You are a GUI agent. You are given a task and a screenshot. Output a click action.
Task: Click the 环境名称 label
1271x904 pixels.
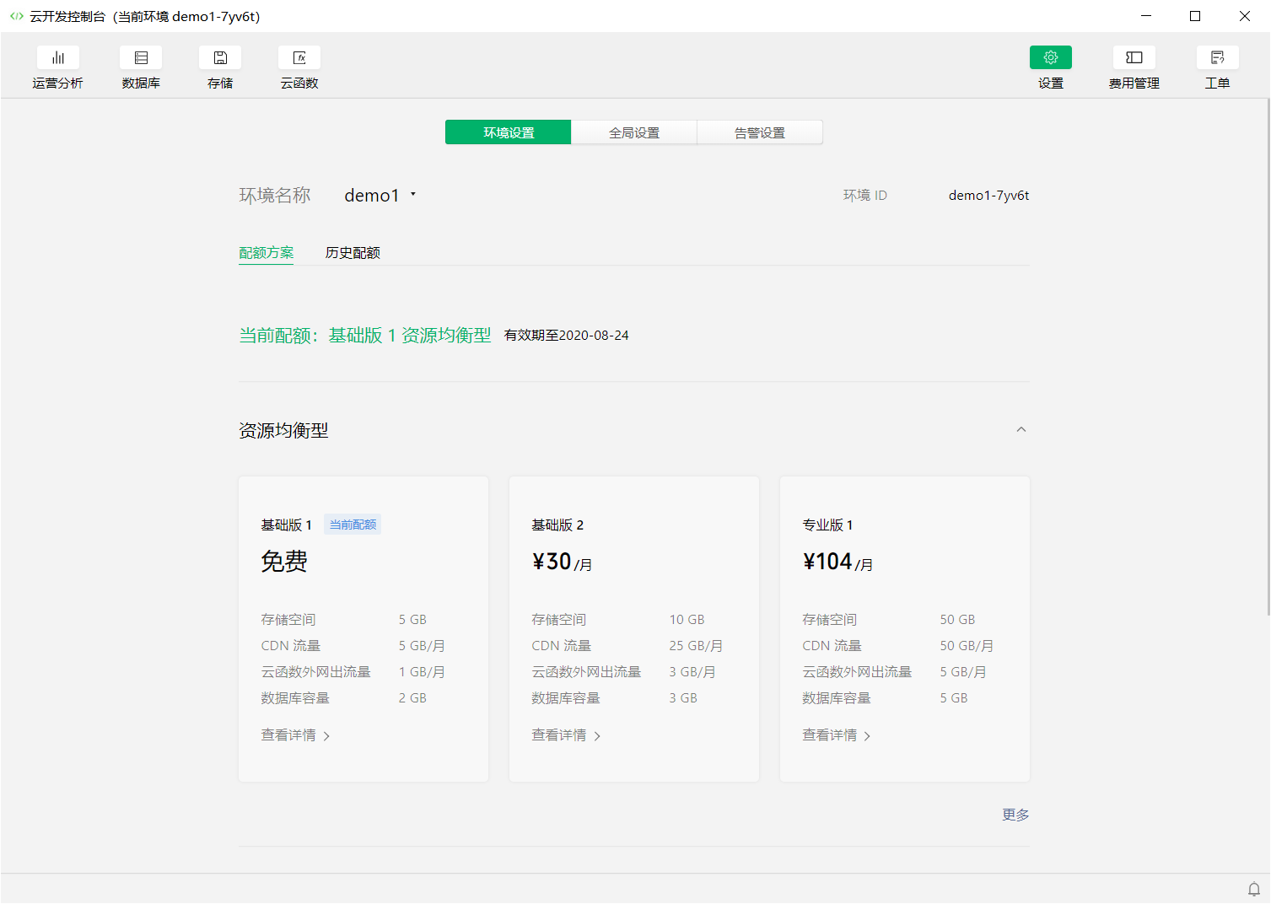tap(275, 196)
